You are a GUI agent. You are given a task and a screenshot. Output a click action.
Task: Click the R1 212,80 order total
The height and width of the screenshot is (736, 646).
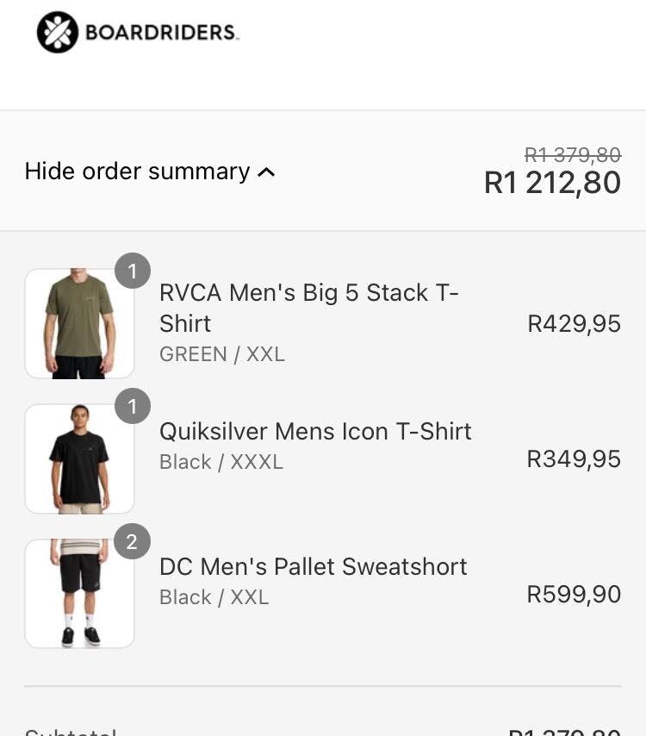[x=552, y=183]
